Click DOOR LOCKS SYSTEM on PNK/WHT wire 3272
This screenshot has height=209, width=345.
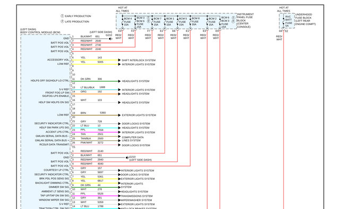(136, 145)
